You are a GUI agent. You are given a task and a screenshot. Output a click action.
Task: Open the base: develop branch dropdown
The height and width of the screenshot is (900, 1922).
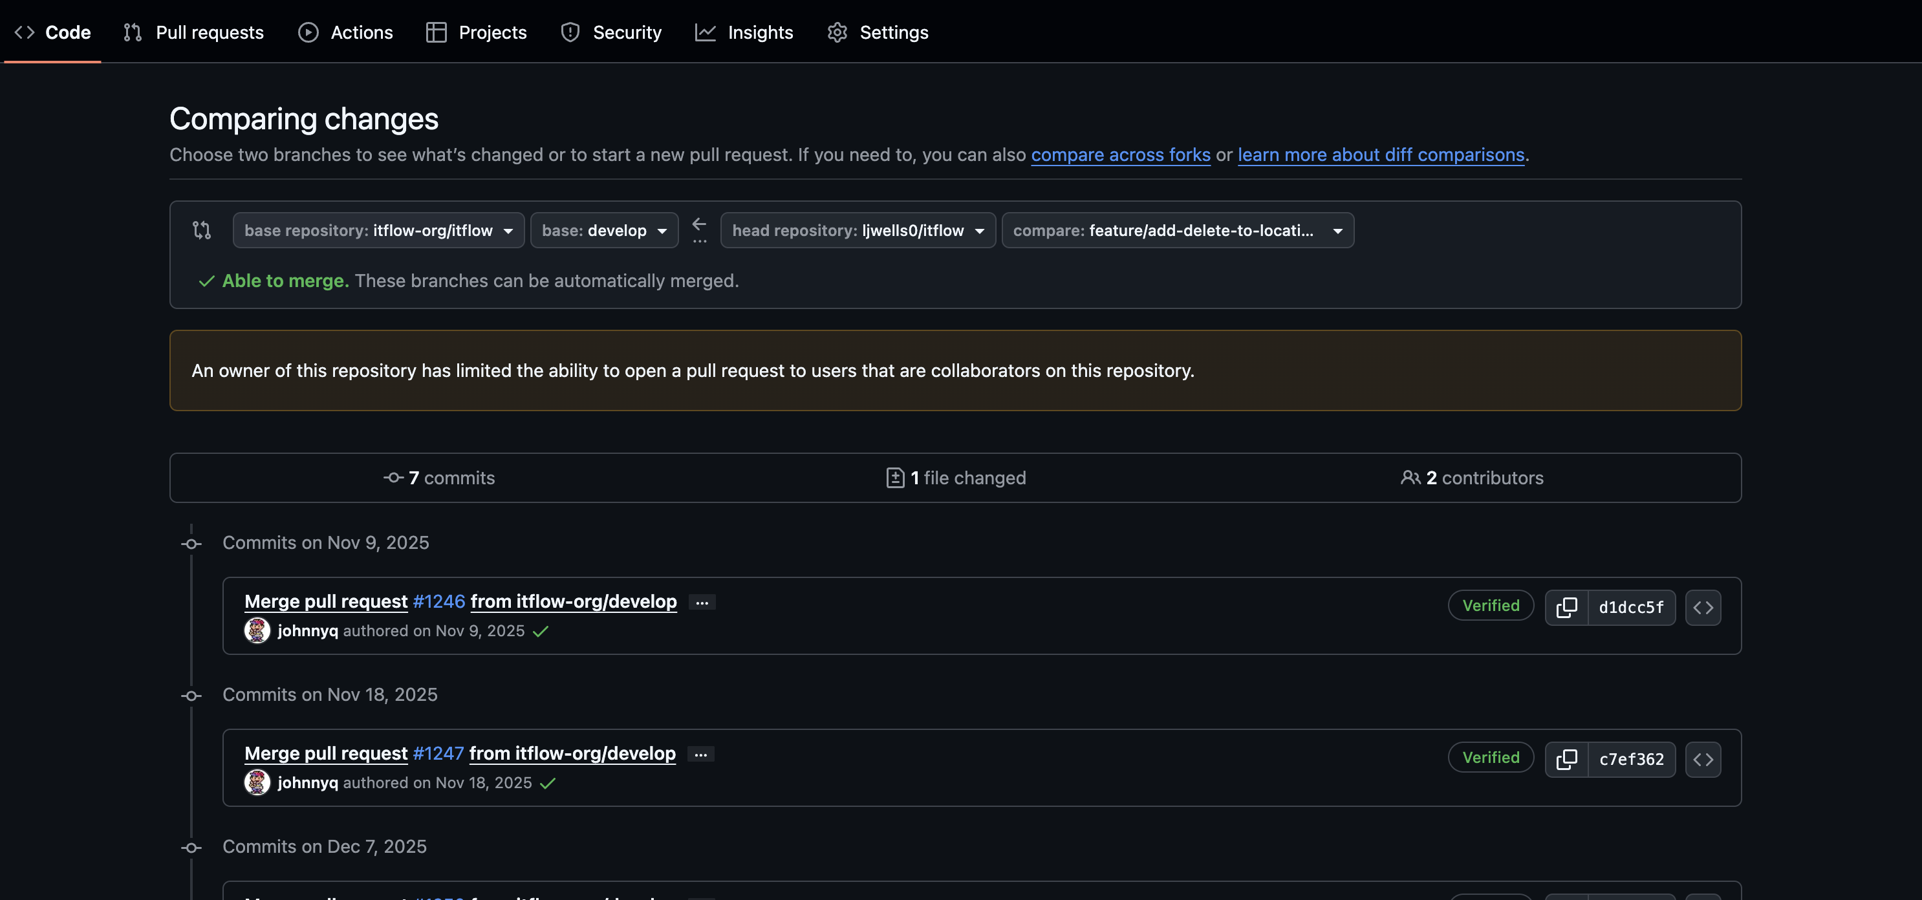[605, 230]
